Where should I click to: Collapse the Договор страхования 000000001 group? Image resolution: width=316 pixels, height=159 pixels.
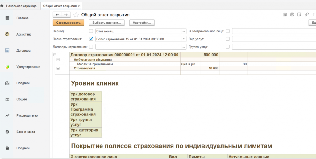pyautogui.click(x=56, y=55)
